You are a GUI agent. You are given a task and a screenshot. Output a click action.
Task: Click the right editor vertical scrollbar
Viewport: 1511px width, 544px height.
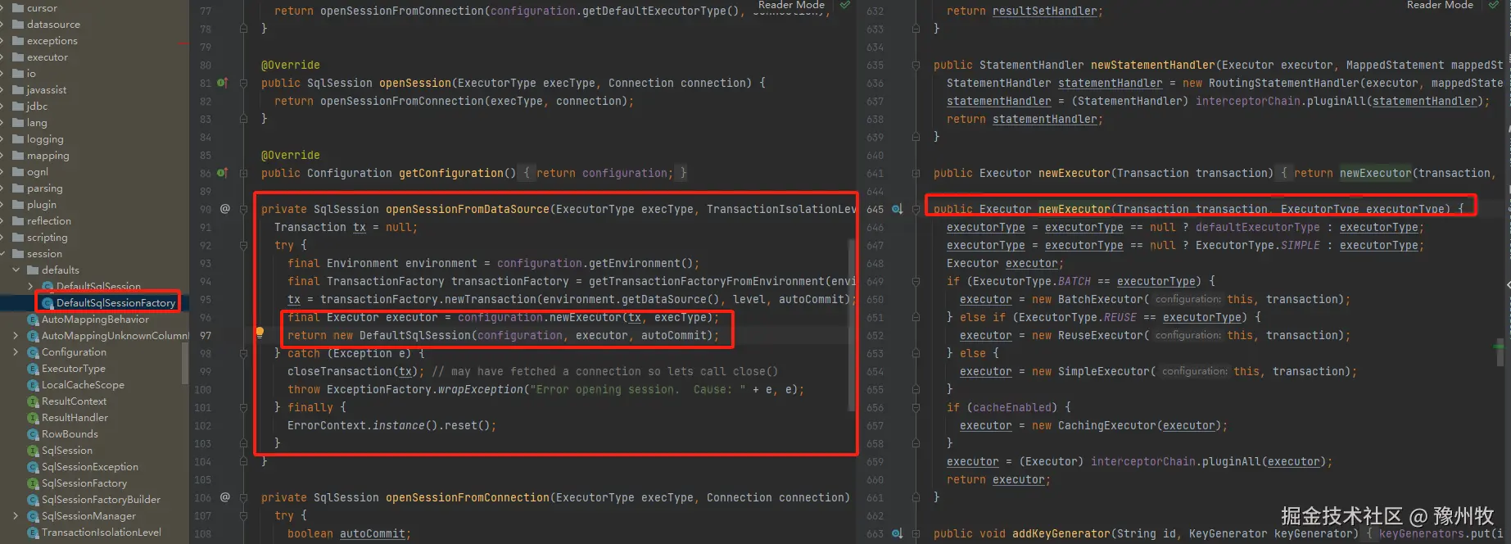pos(1500,352)
